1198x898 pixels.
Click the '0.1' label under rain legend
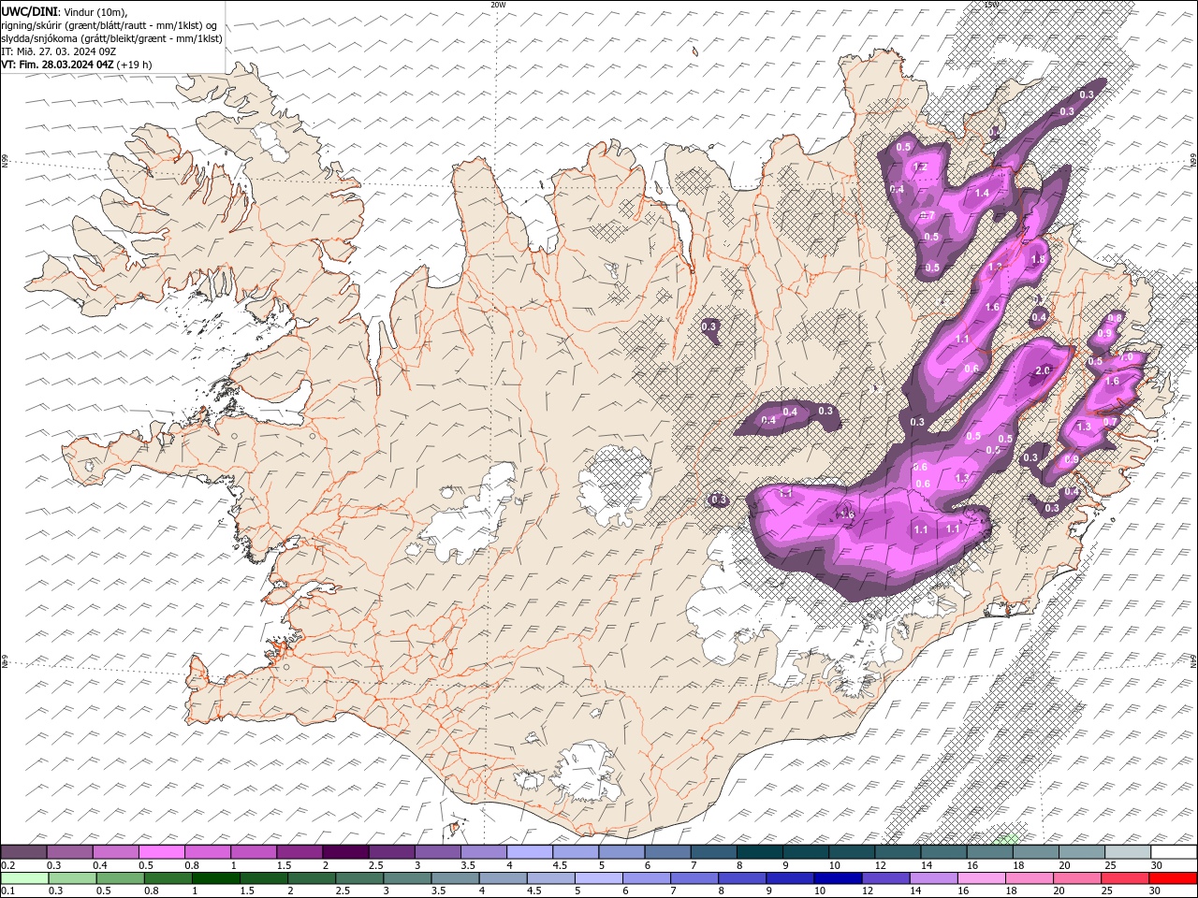tap(7, 891)
